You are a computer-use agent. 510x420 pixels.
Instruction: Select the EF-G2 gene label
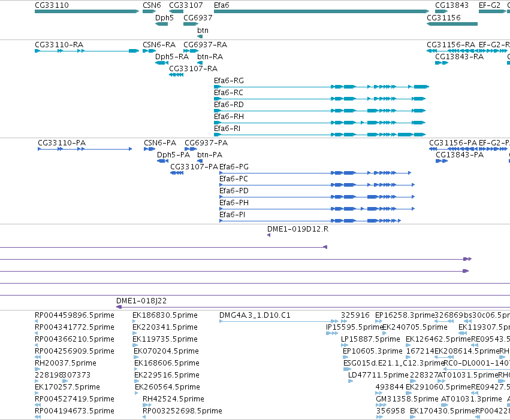click(490, 5)
